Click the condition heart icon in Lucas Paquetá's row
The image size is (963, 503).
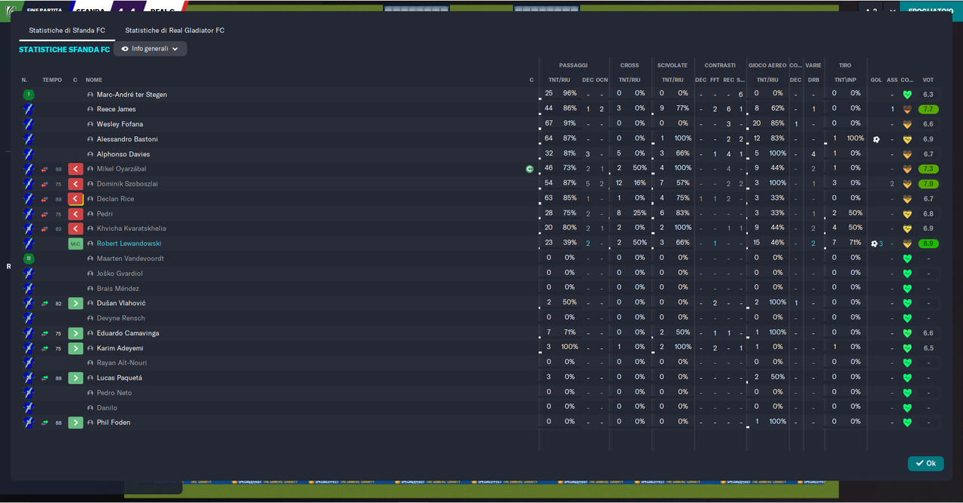[907, 377]
